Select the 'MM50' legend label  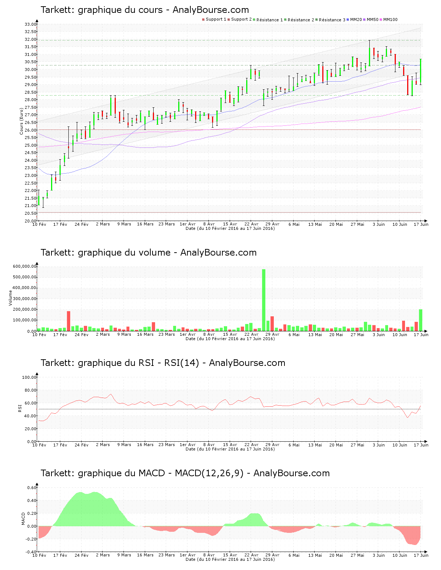pos(373,19)
